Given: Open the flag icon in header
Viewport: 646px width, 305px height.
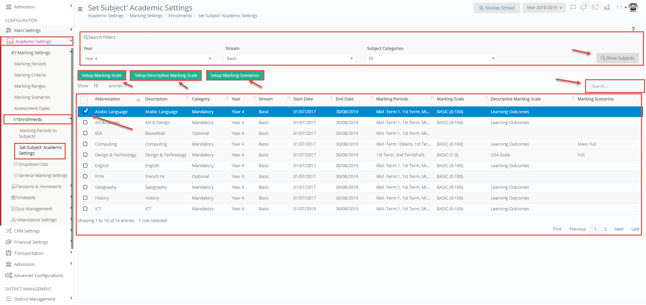Looking at the screenshot, I should 573,7.
